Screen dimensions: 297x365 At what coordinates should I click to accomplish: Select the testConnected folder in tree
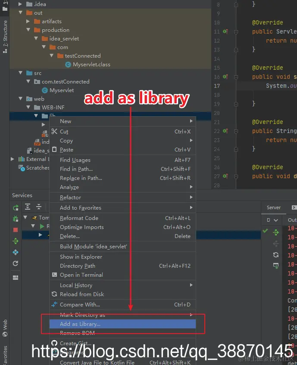[x=83, y=56]
